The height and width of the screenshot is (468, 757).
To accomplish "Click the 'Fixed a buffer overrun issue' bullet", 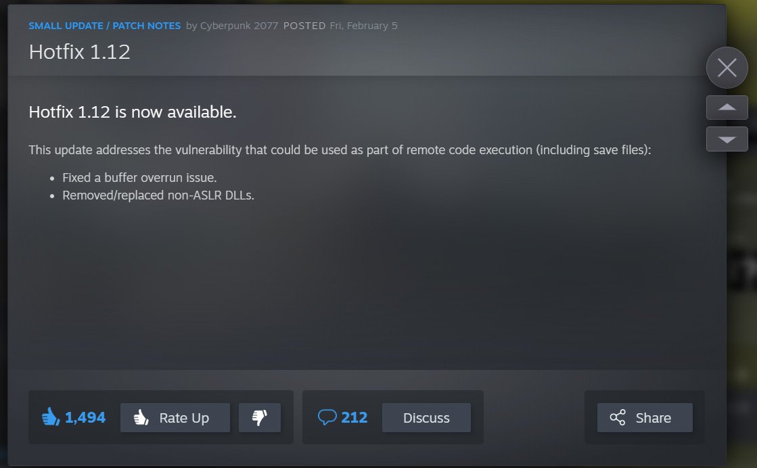I will [139, 178].
